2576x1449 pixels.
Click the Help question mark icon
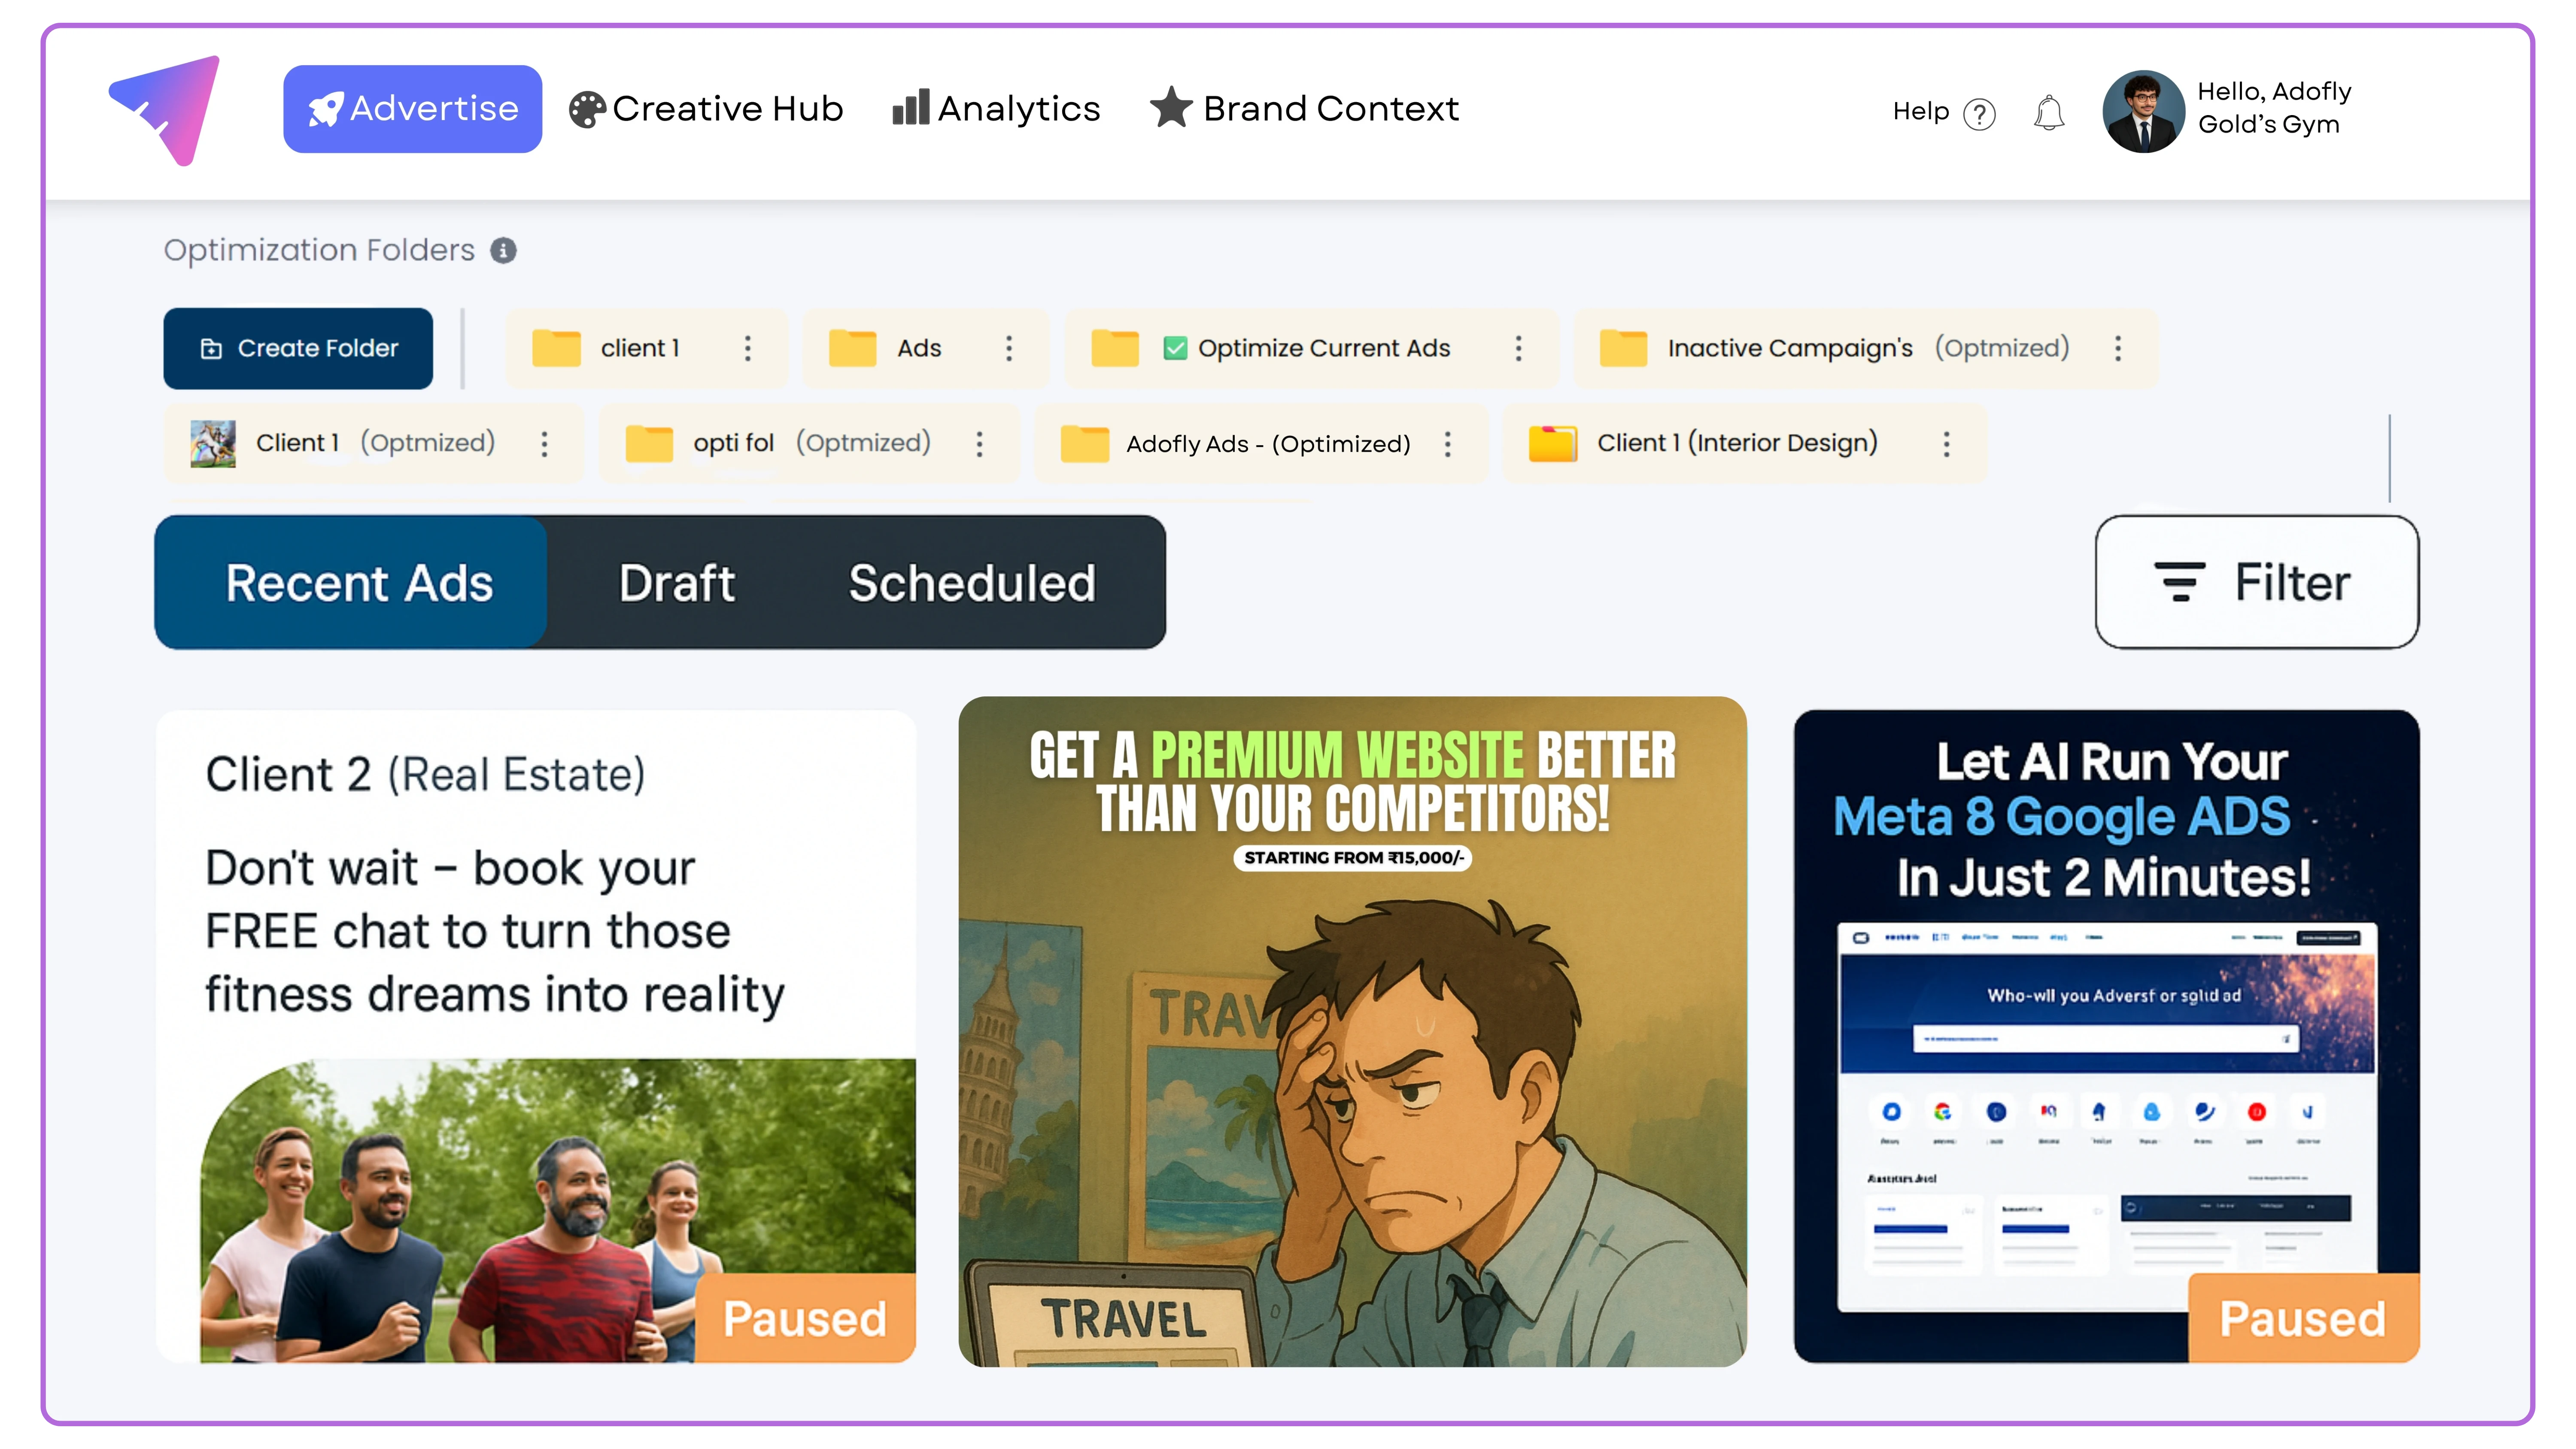[1979, 114]
